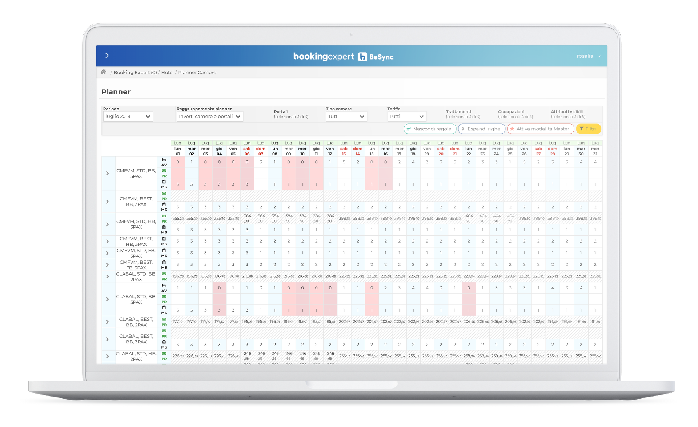The height and width of the screenshot is (427, 698).
Task: Open the Tipo camere dropdown
Action: [346, 117]
